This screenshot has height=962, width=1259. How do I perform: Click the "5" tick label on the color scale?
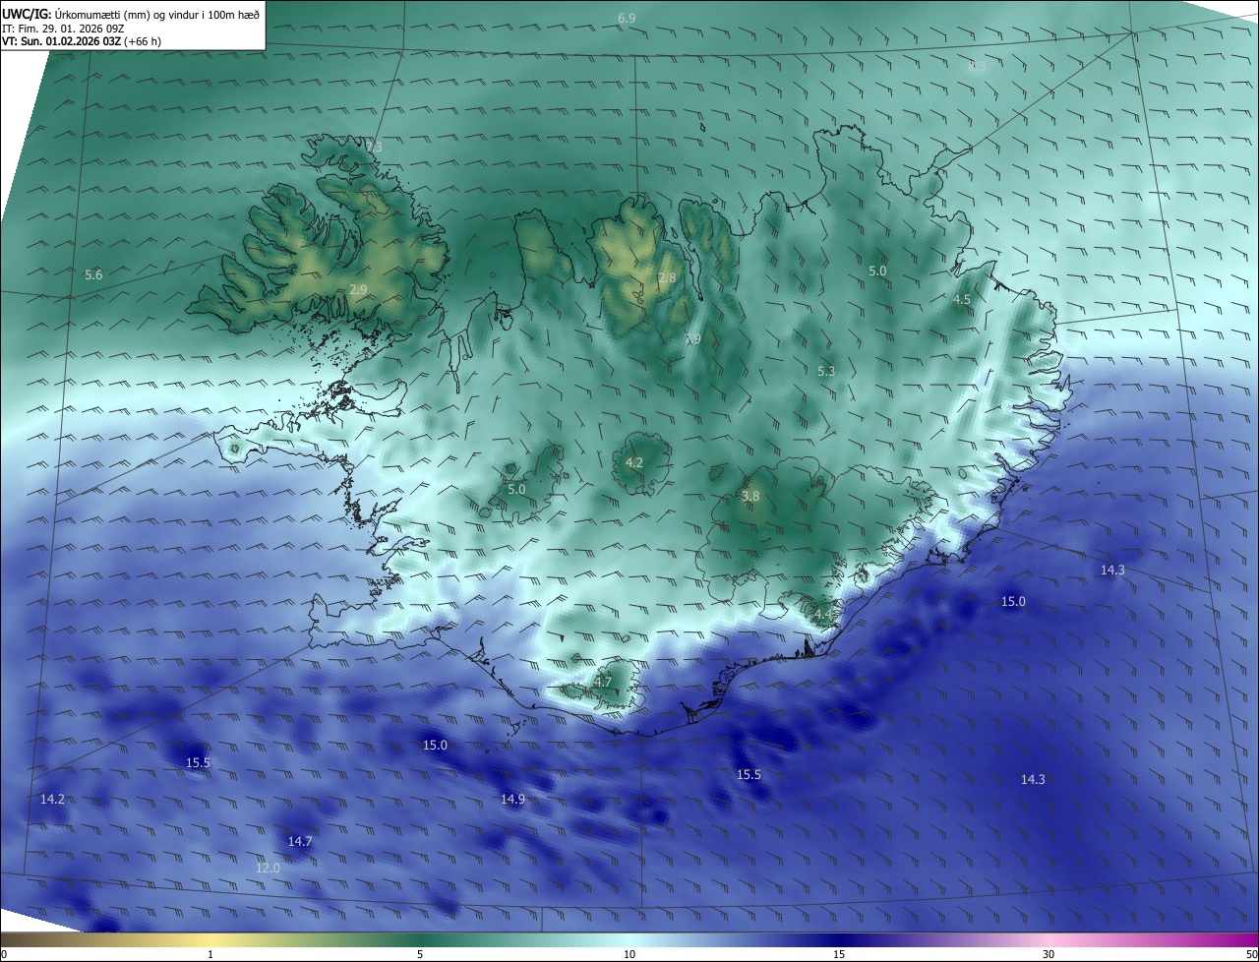pyautogui.click(x=420, y=954)
